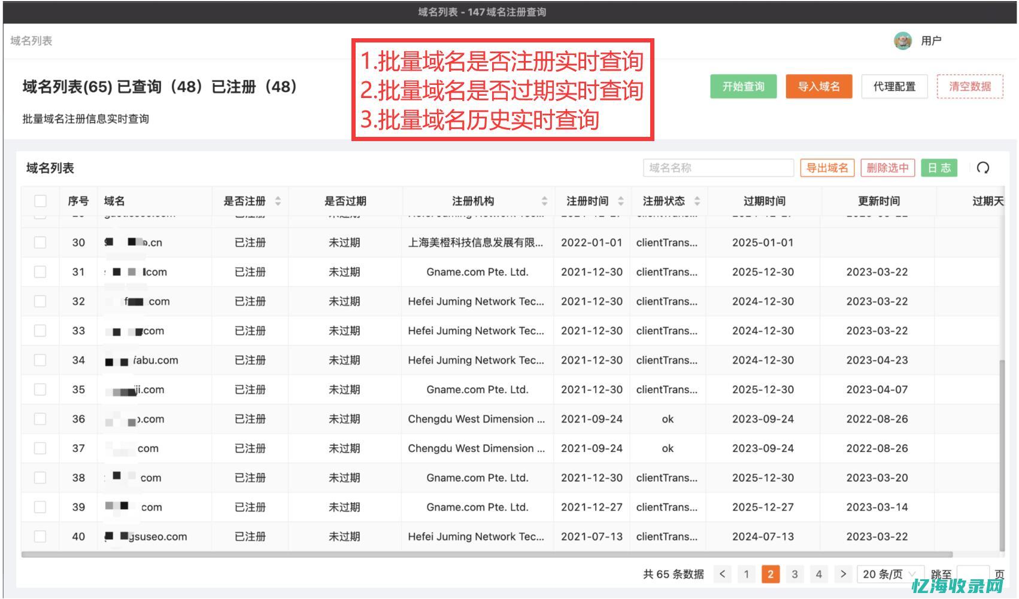Sort by 注册状态 column arrows
The image size is (1019, 599).
coord(697,201)
